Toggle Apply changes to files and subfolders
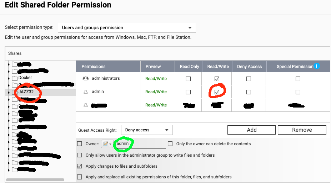 click(80, 166)
